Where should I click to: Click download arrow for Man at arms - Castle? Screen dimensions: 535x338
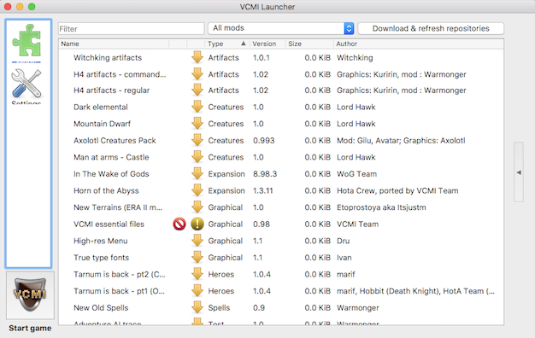click(197, 157)
